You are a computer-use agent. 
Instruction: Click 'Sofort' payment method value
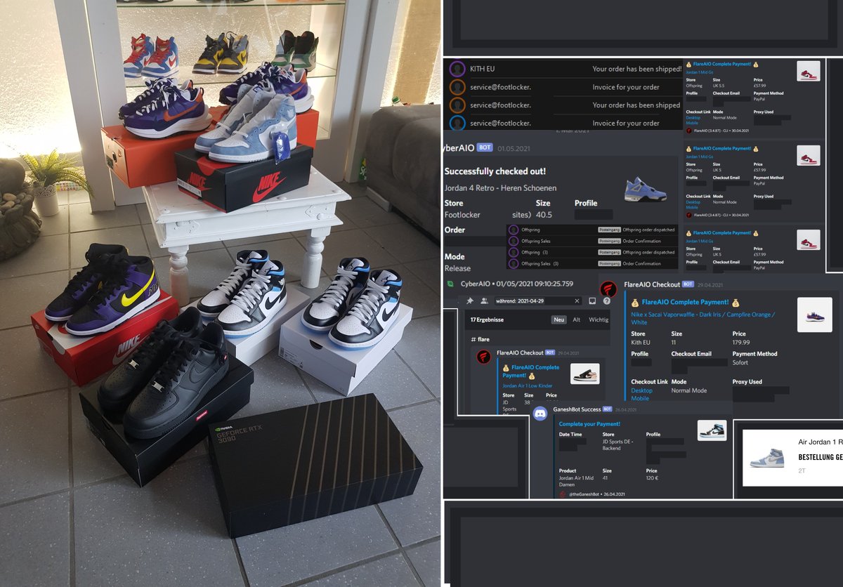click(740, 363)
